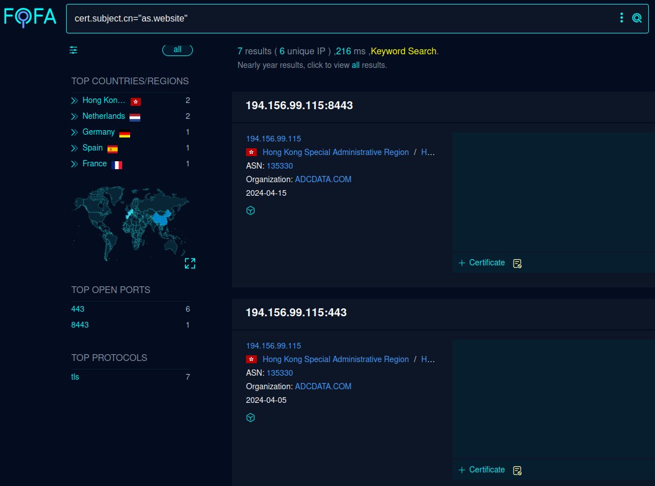
Task: Click the TOP OPEN PORTS heading
Action: [x=111, y=290]
